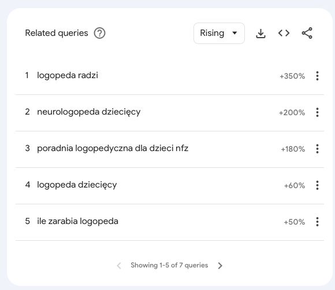The image size is (335, 290).
Task: Open the embed code icon
Action: coord(284,33)
